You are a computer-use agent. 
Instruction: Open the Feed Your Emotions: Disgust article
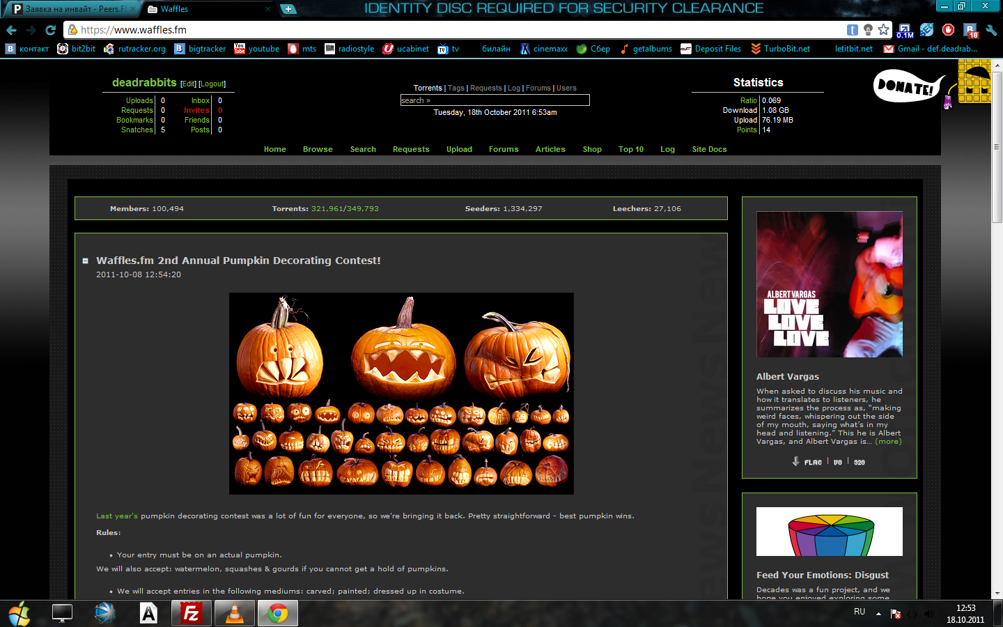click(x=823, y=575)
